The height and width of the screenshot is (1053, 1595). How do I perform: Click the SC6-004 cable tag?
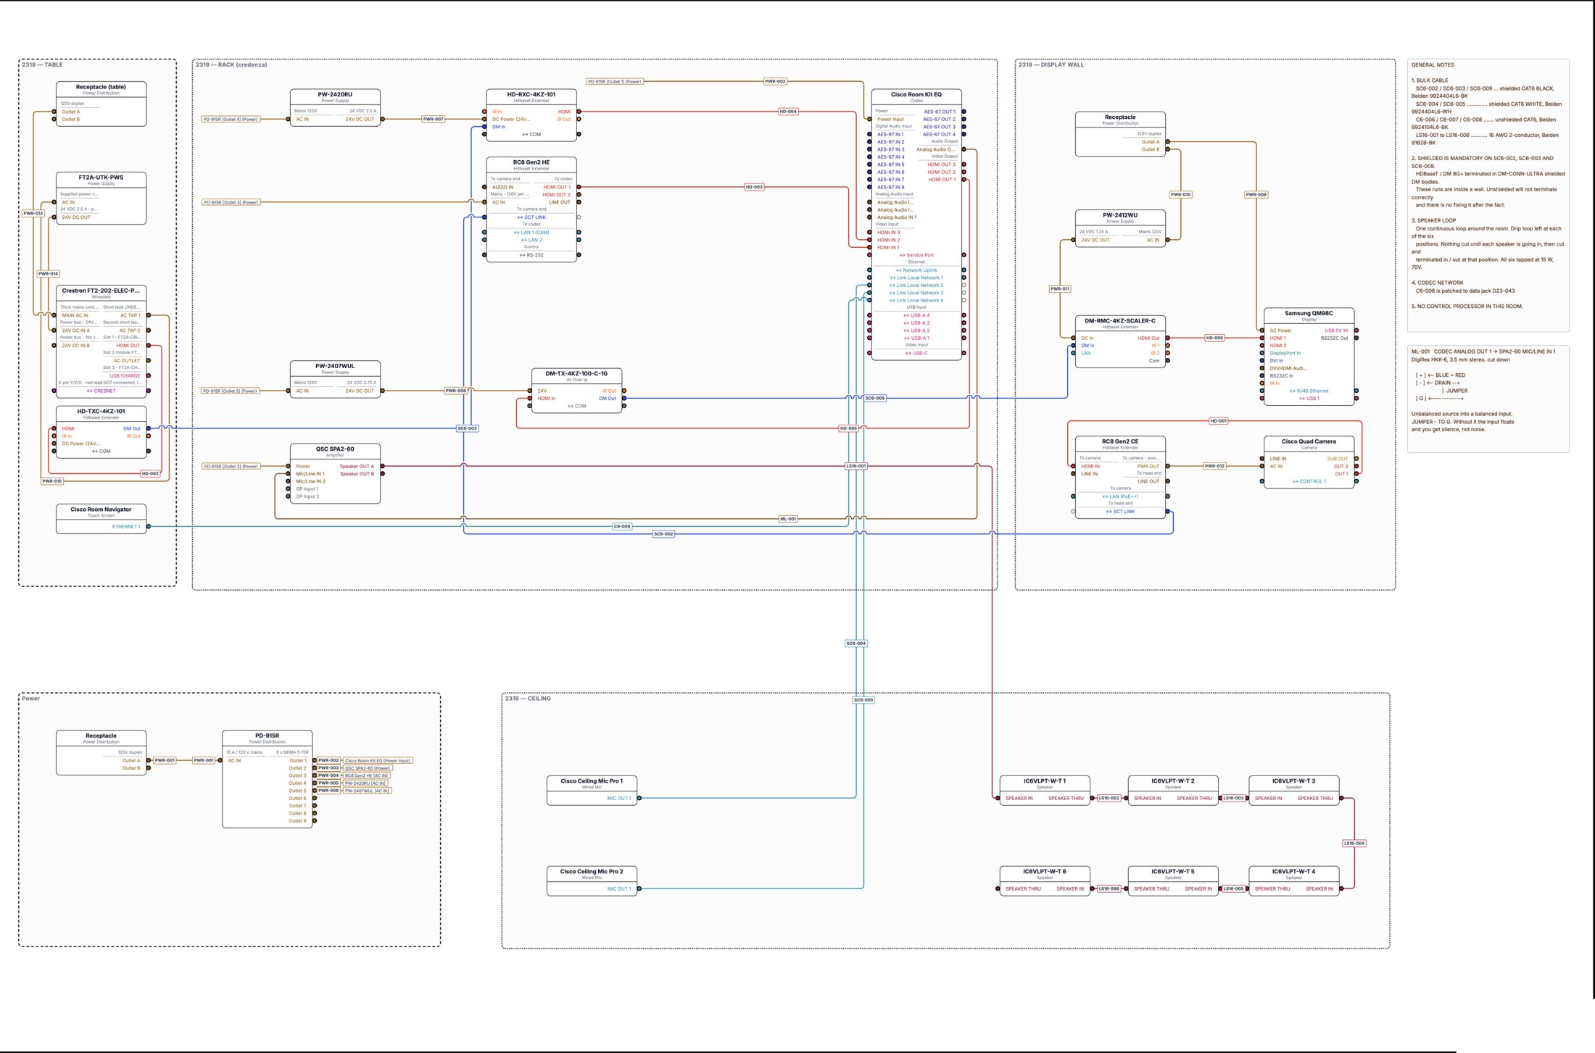[x=856, y=644]
